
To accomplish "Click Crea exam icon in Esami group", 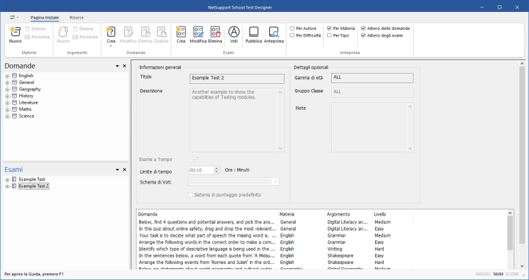I will point(181,32).
